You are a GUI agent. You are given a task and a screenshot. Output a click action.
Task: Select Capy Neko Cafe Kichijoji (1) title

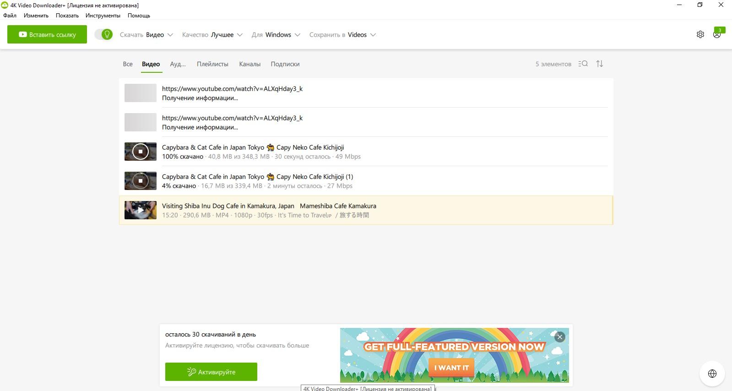[257, 177]
